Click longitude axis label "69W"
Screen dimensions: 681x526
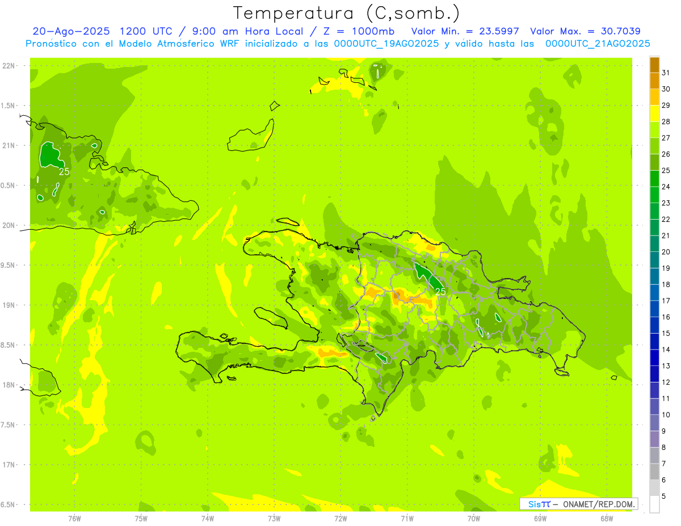(540, 518)
